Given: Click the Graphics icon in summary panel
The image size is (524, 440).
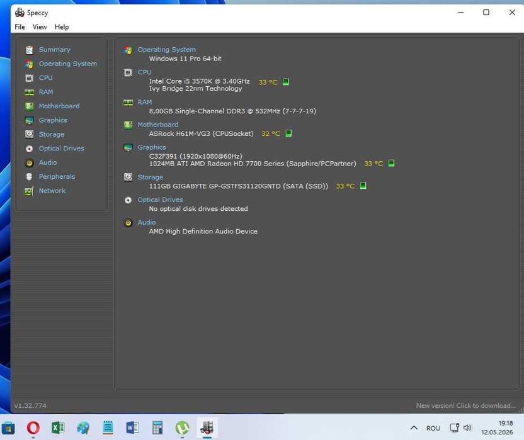Looking at the screenshot, I should (x=128, y=148).
